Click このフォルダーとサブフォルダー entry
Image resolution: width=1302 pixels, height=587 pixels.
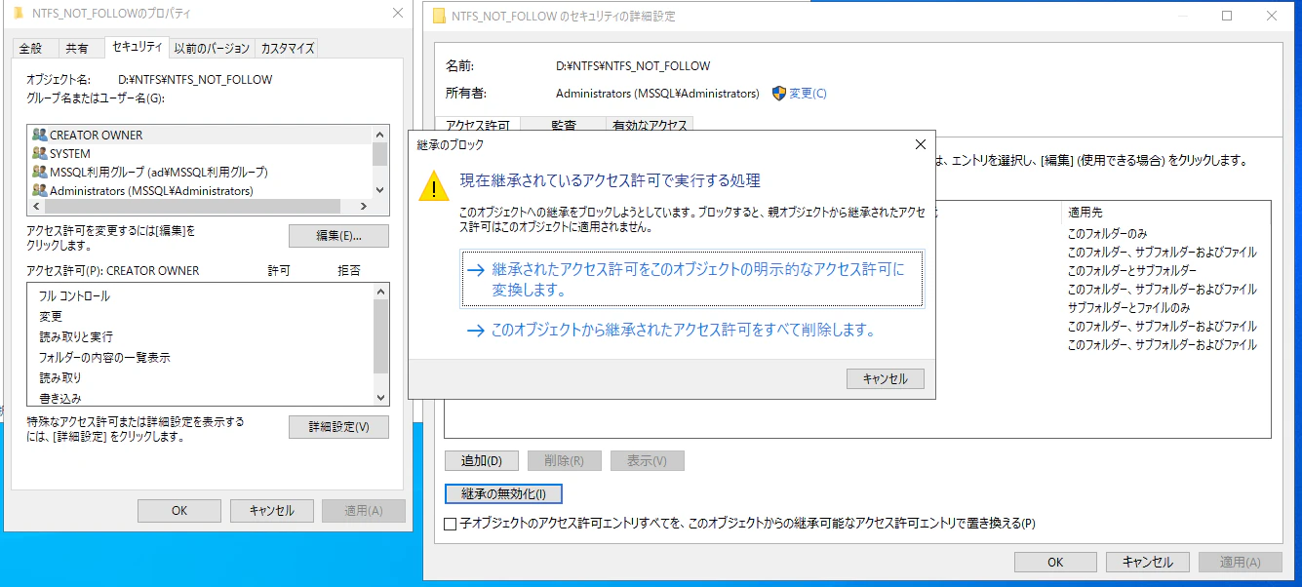[1132, 270]
